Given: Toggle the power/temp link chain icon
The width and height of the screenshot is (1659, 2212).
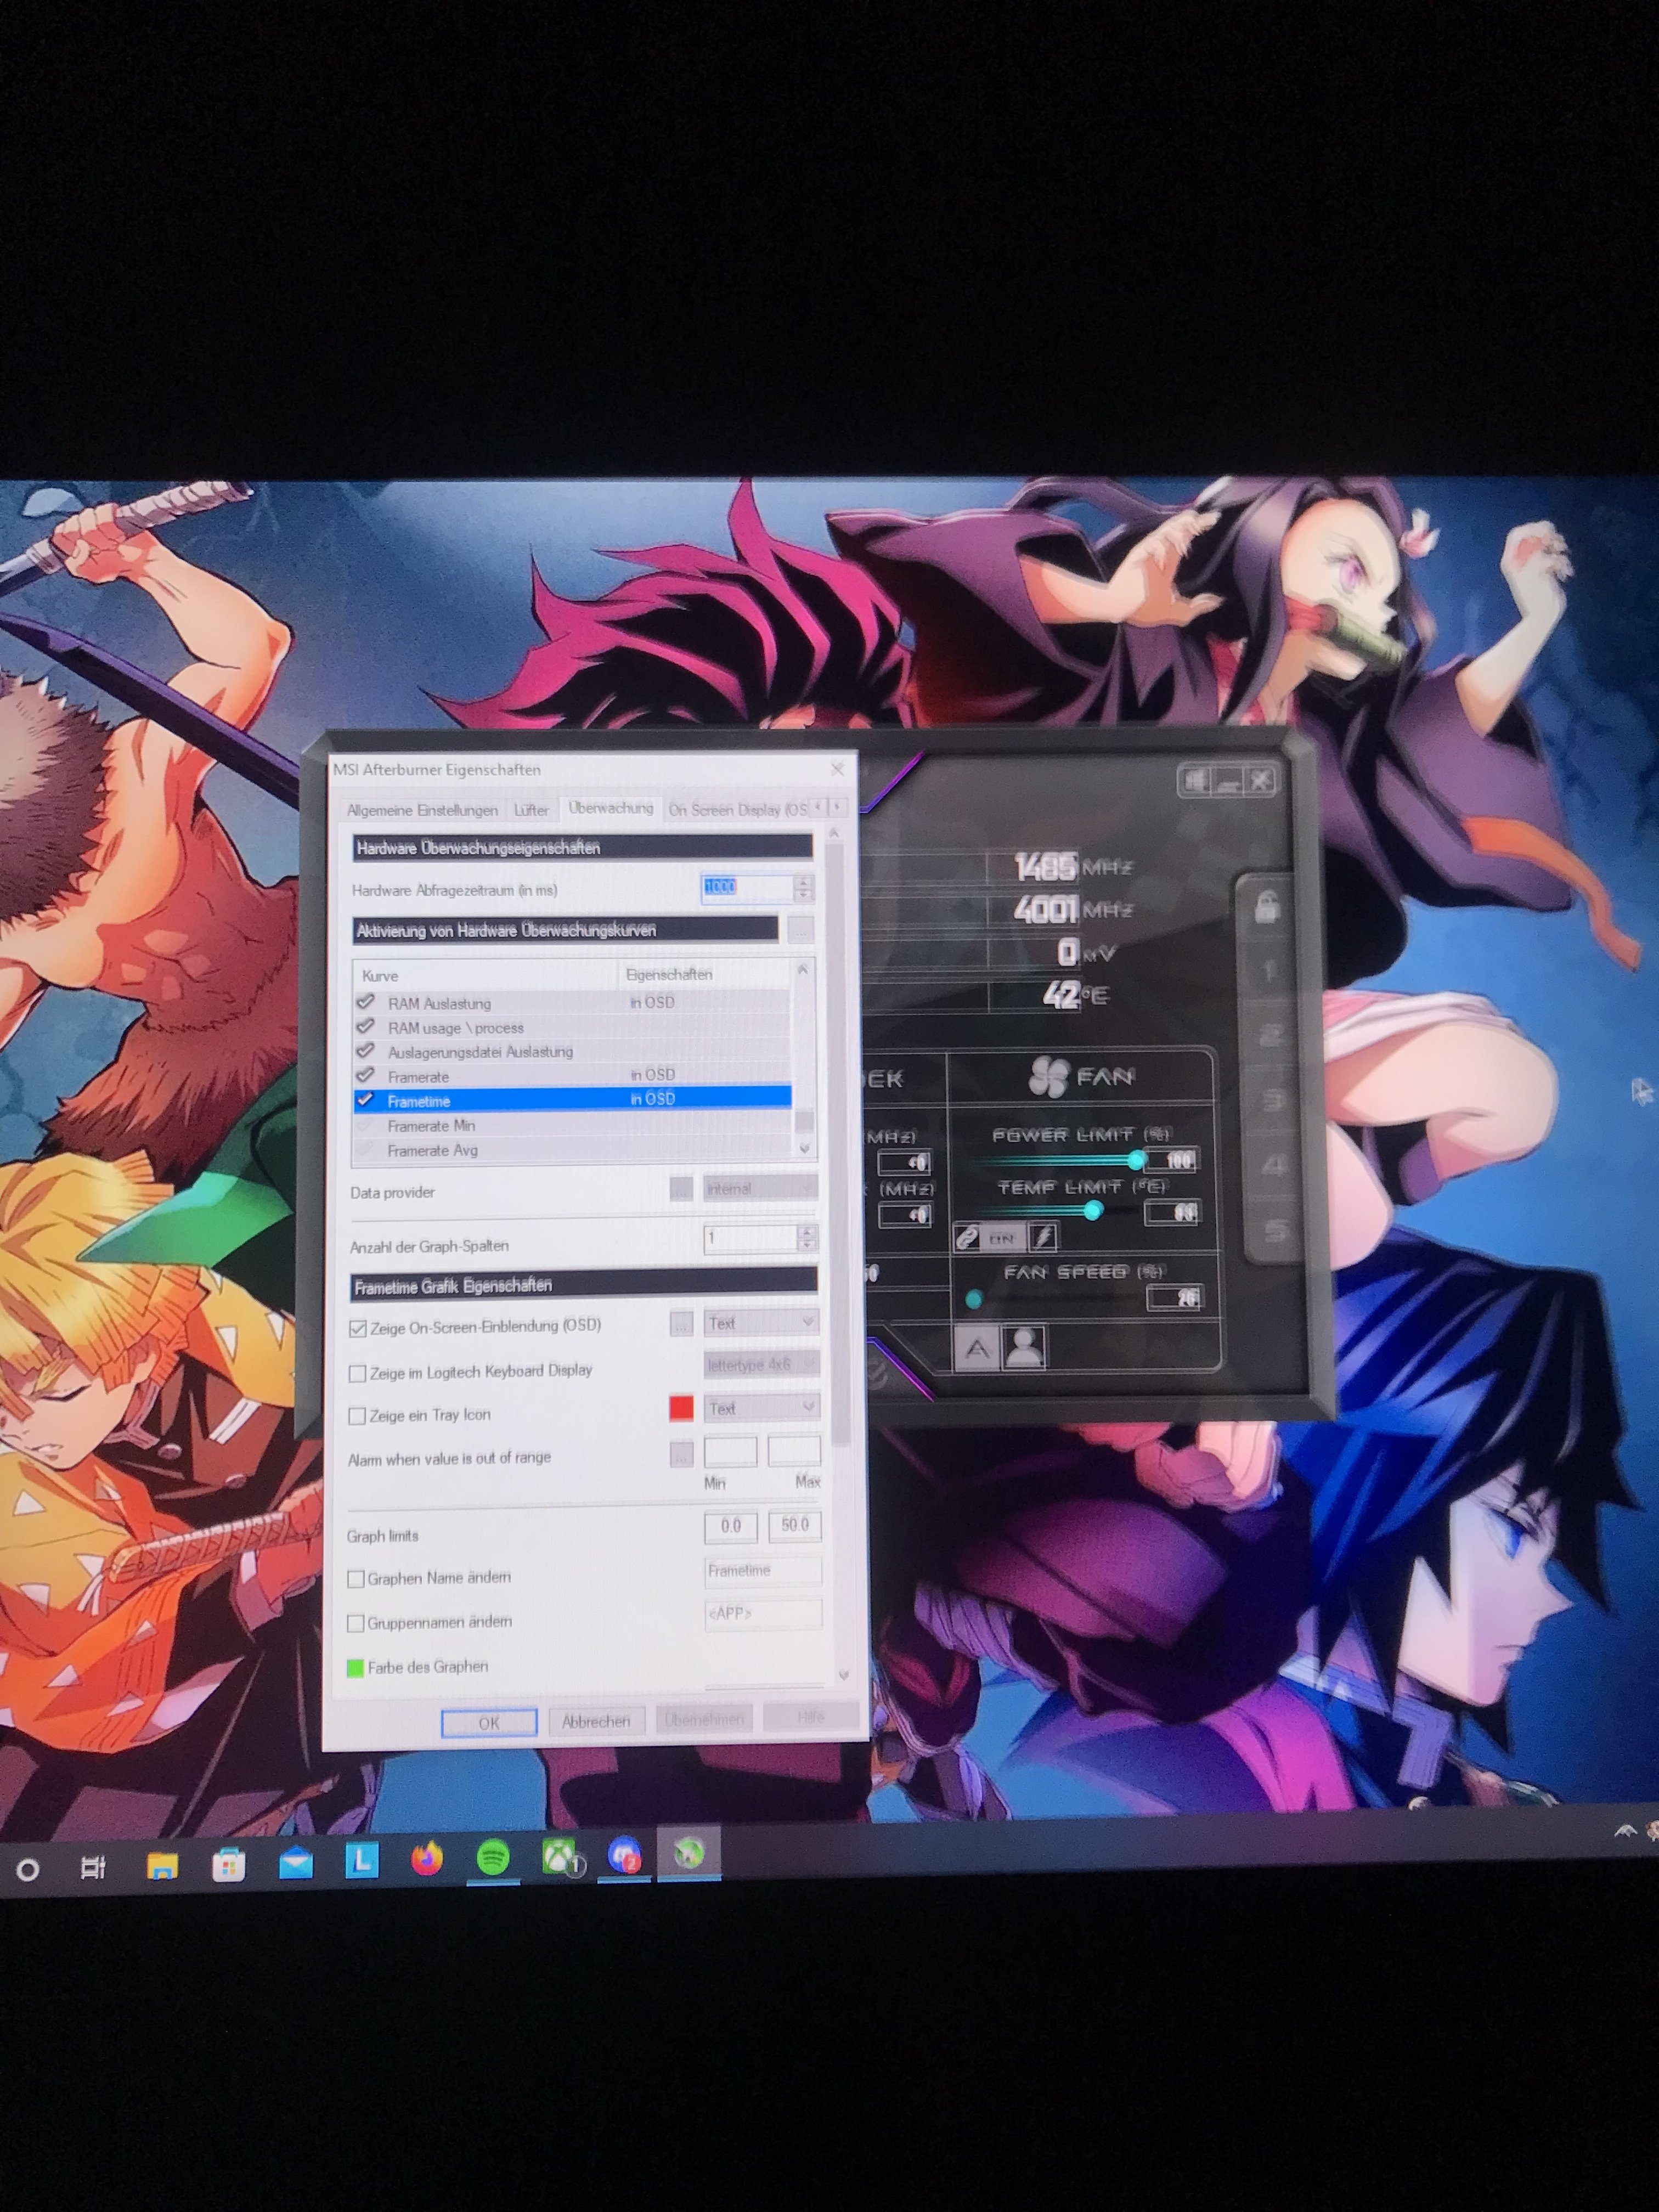Looking at the screenshot, I should 967,1238.
